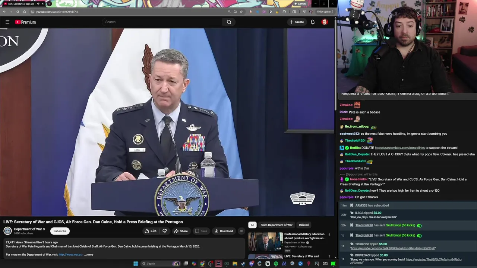Open Chrome from the taskbar

202,264
